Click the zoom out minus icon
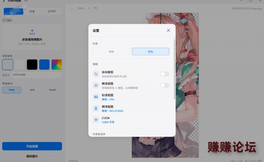The height and width of the screenshot is (162, 264). (x=72, y=8)
